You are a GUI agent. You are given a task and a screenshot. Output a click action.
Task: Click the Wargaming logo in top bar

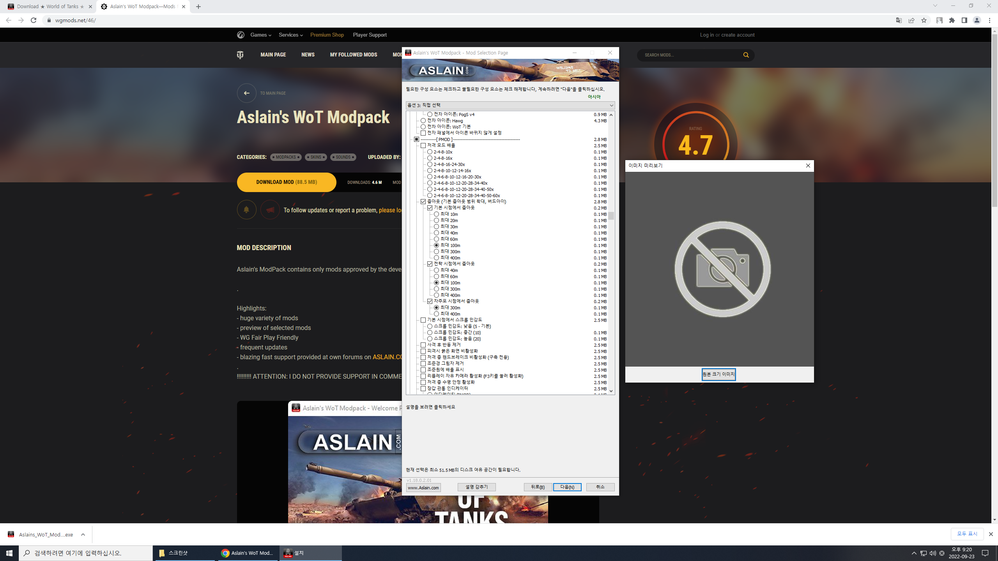point(241,35)
